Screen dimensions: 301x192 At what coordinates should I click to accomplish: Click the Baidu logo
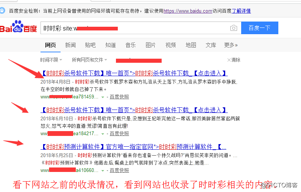click(19, 27)
